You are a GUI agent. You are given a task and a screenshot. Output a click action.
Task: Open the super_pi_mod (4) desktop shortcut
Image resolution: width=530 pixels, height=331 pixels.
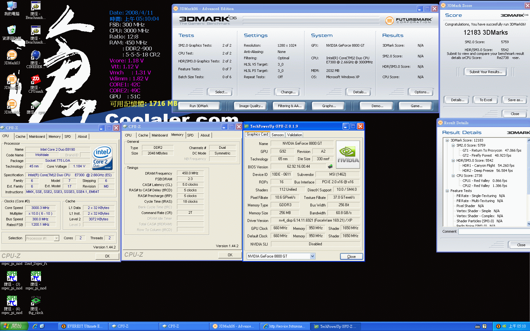[12, 305]
